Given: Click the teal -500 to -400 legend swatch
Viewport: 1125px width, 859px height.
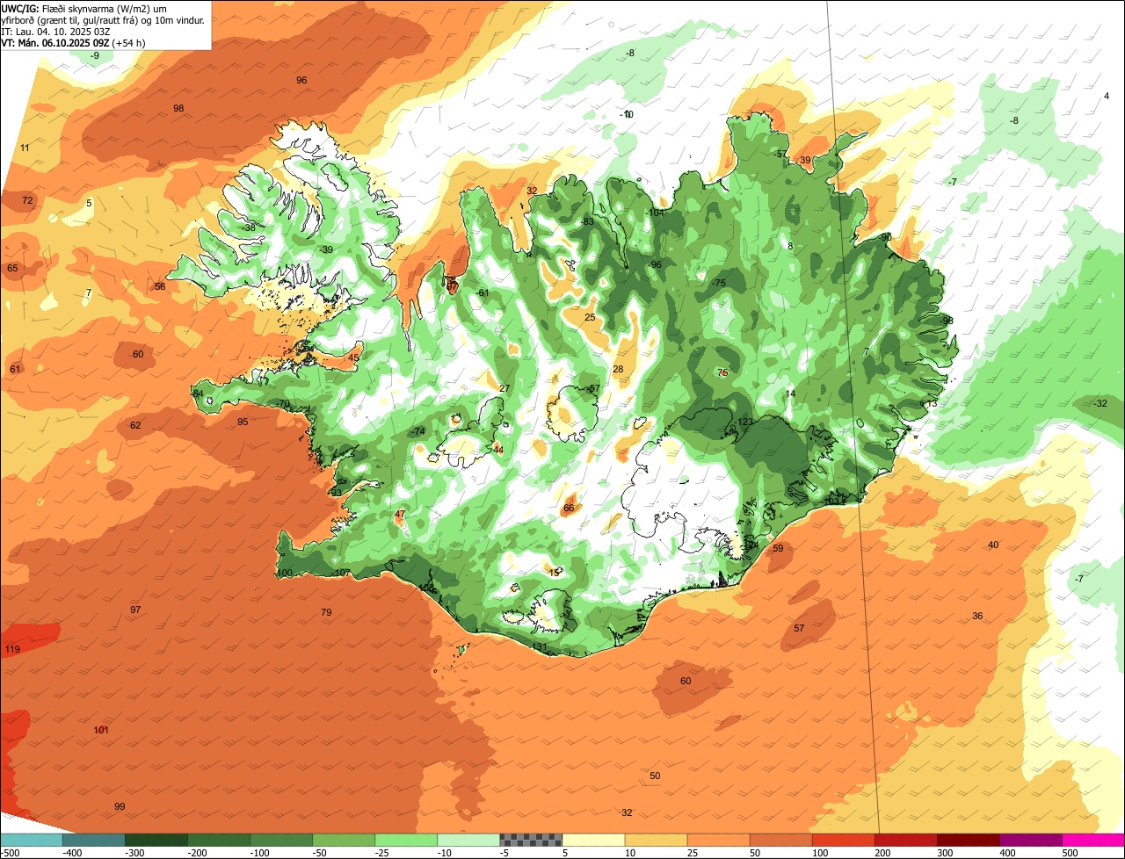Looking at the screenshot, I should click(x=31, y=840).
